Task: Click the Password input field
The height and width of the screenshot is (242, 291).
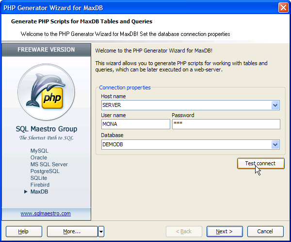Action: click(226, 124)
